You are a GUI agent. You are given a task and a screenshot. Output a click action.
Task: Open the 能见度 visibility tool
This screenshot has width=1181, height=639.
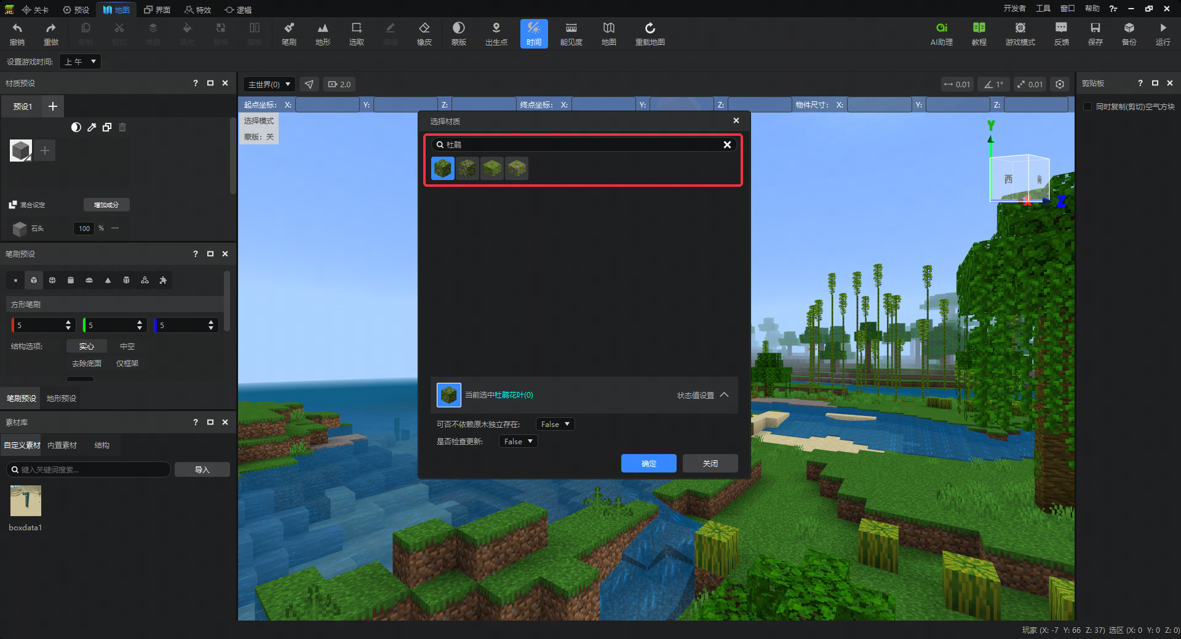click(x=571, y=34)
